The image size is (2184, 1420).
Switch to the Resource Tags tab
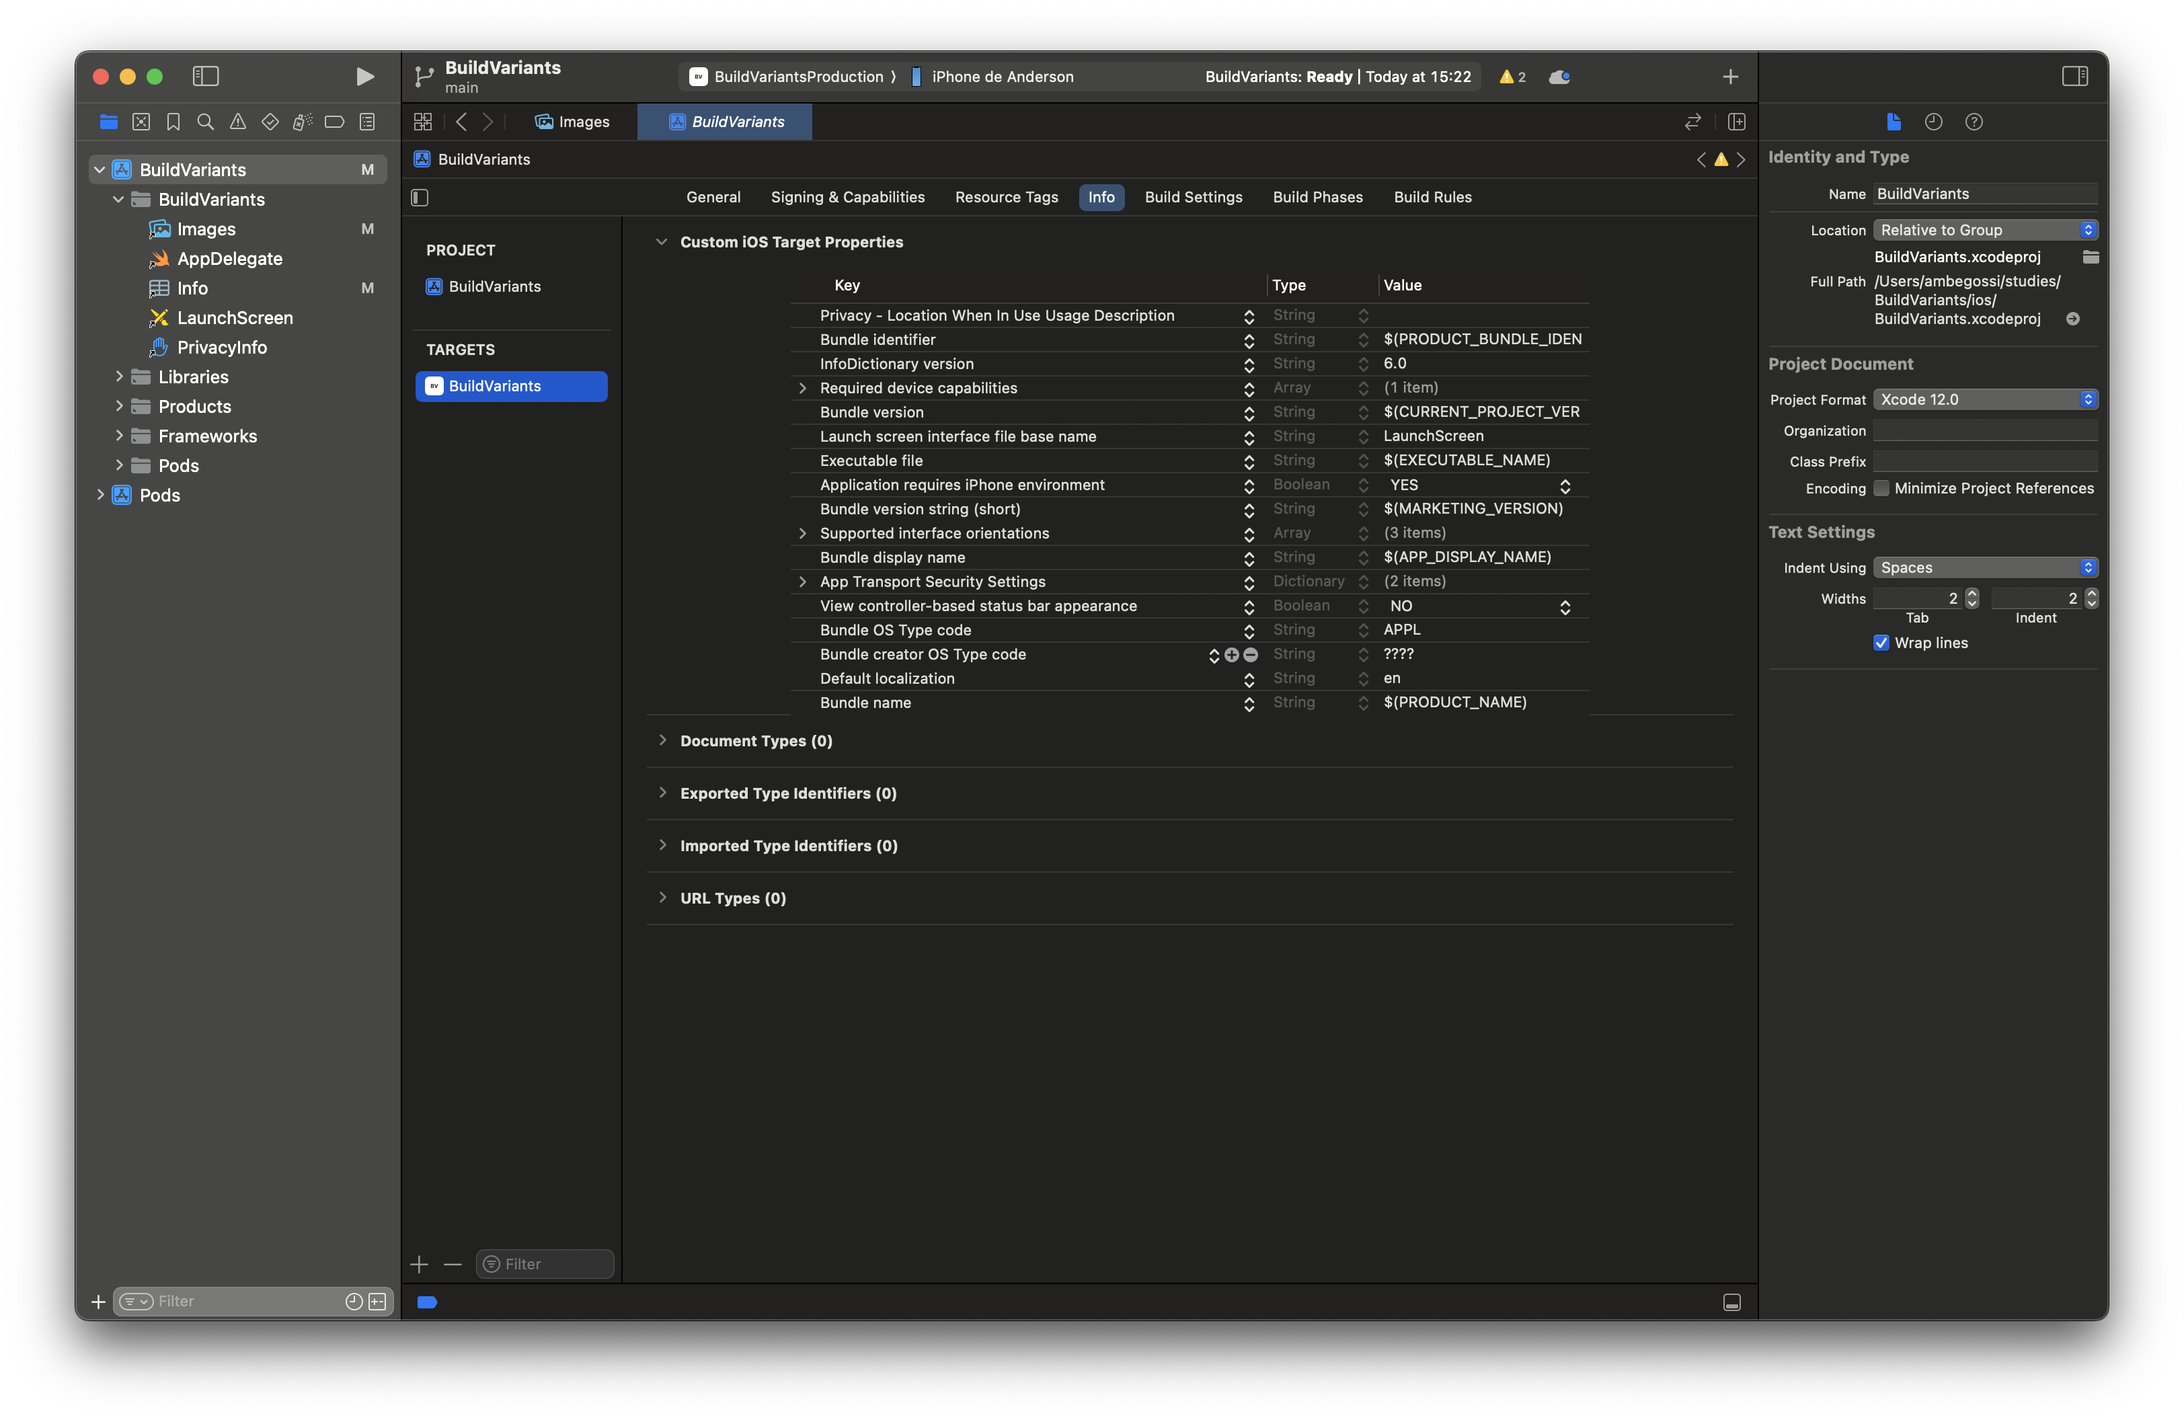(1006, 197)
